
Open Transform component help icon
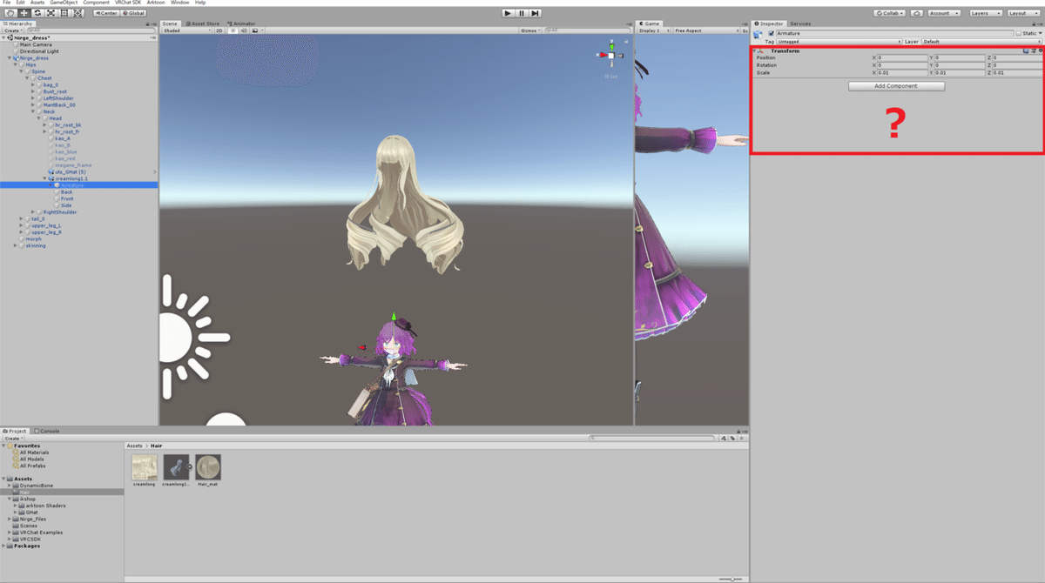click(x=1026, y=51)
